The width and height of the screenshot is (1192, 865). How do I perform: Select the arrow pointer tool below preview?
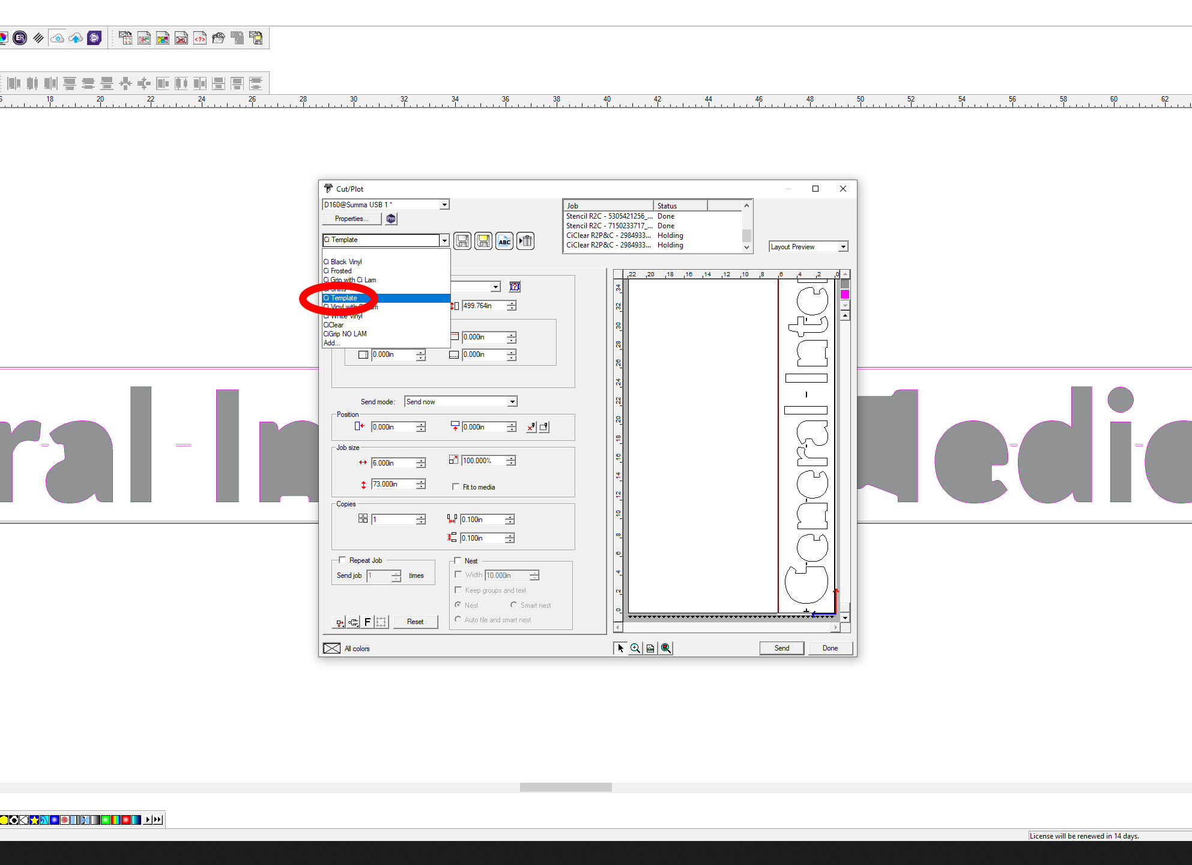point(620,648)
